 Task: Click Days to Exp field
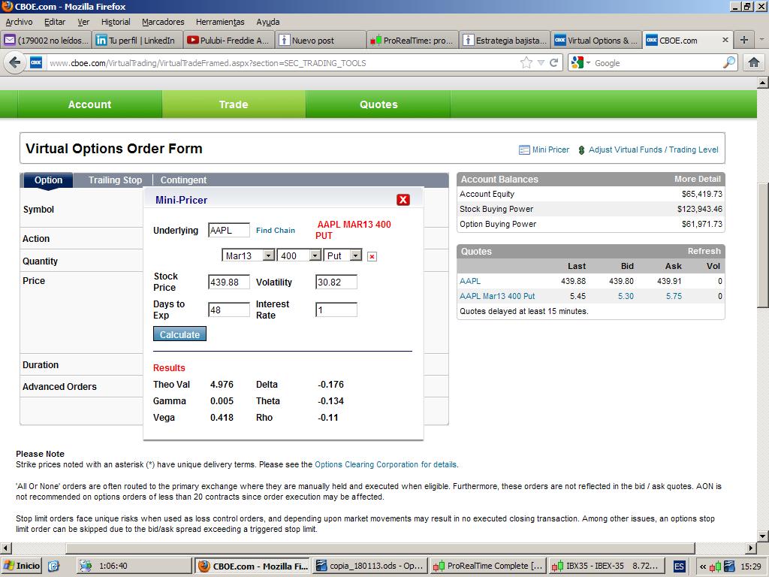229,310
